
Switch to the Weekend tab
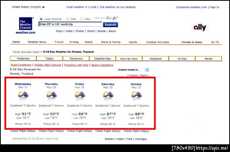click(156, 59)
